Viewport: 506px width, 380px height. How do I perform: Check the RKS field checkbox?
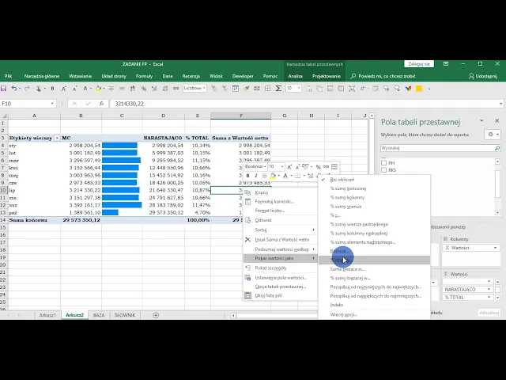384,169
